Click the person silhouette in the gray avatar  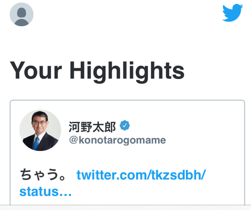click(x=21, y=17)
